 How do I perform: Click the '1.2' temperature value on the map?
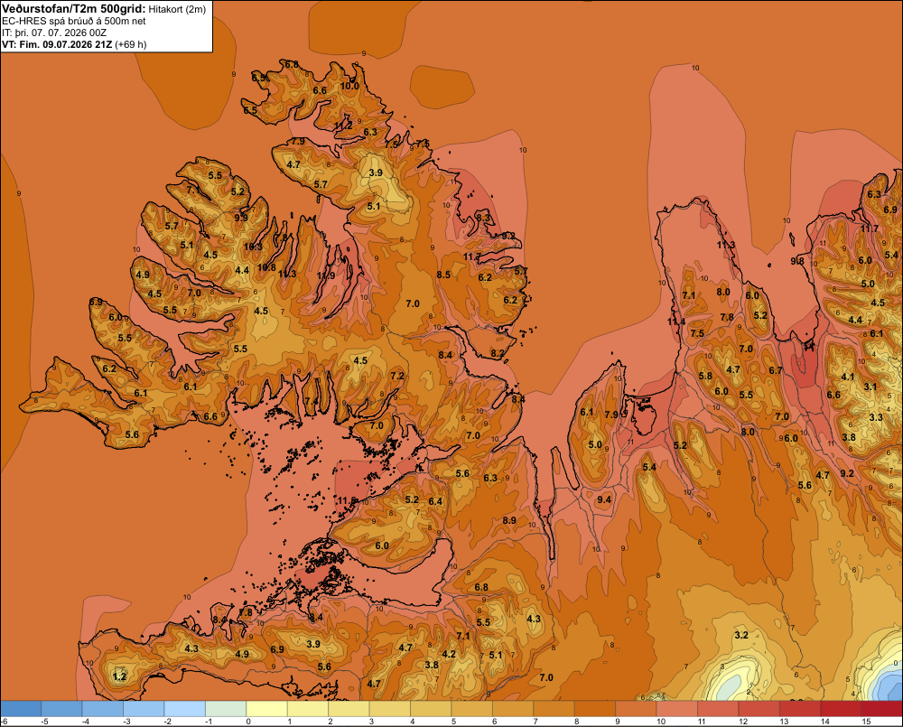119,676
